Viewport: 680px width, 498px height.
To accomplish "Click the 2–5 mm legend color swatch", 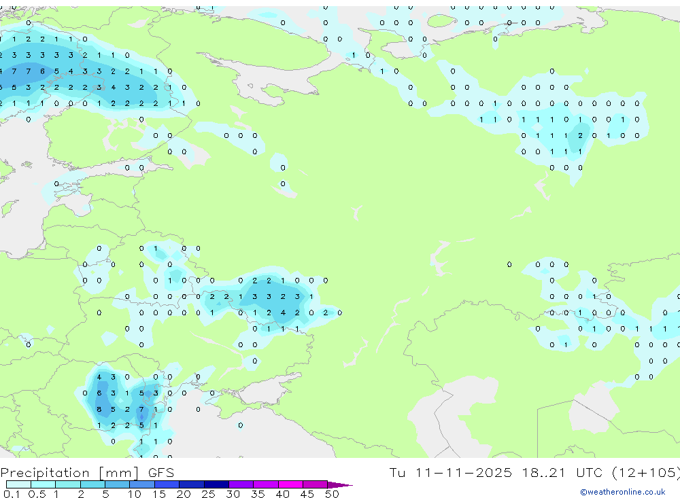I will tap(92, 484).
